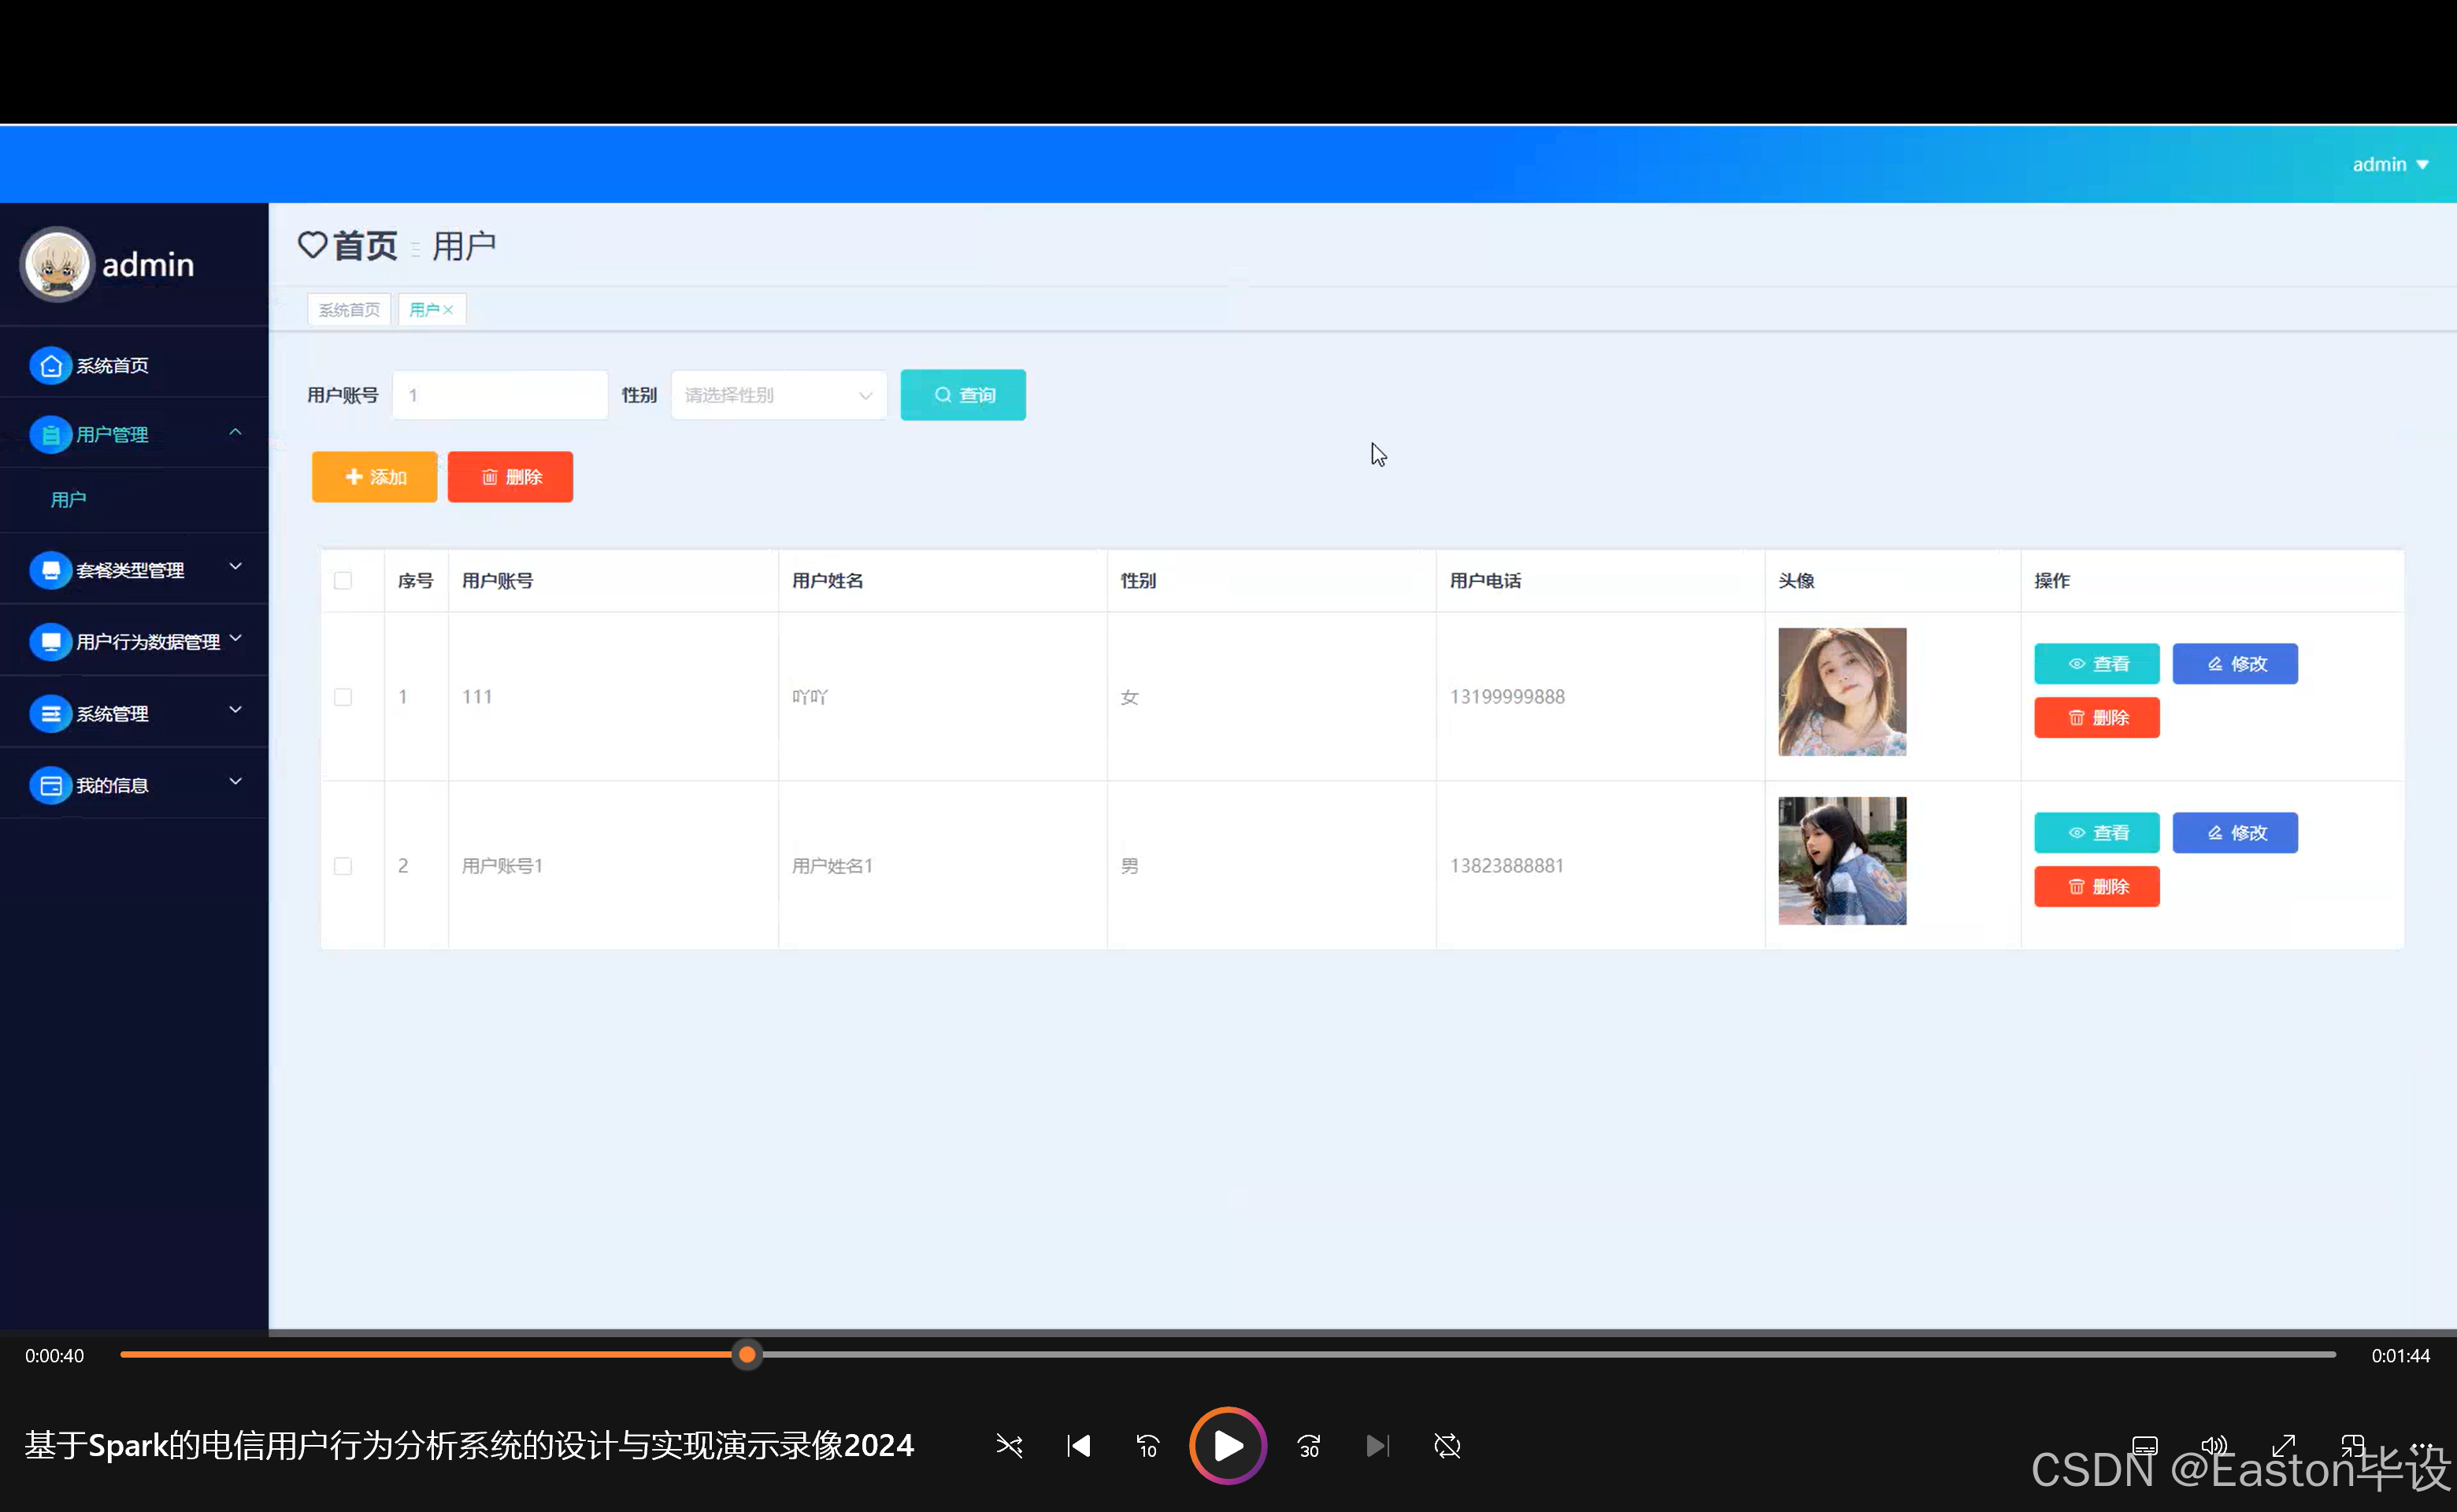The width and height of the screenshot is (2457, 1512).
Task: Open the 请选择性别 gender dropdown
Action: 779,395
